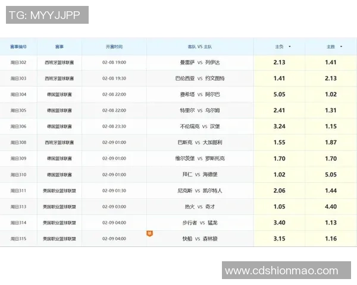Choose the 1.15 odds for 不伦瑞克 vs 汉堡
357x285 pixels.
point(331,126)
